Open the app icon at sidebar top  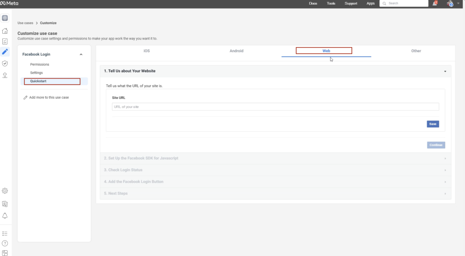coord(5,18)
